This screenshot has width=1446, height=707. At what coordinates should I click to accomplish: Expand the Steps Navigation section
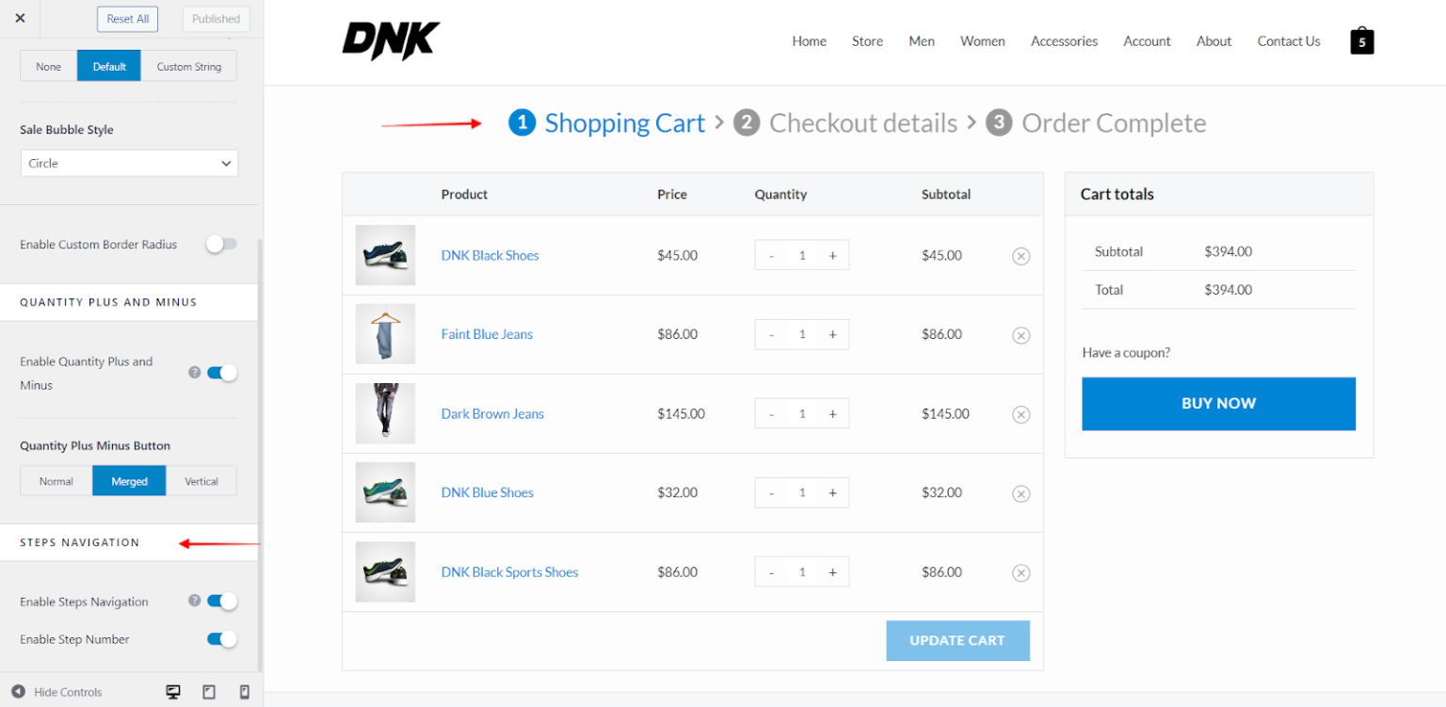click(80, 542)
